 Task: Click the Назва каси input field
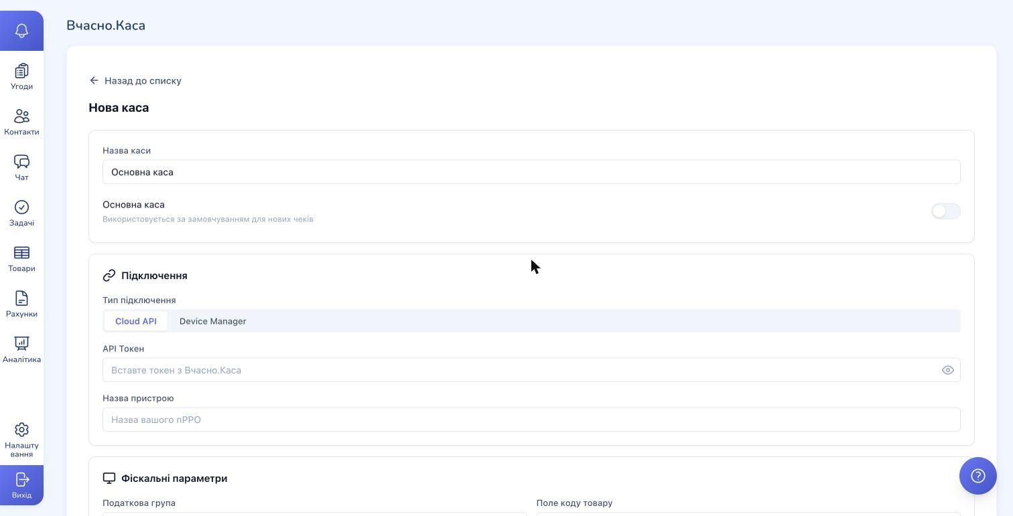(531, 172)
